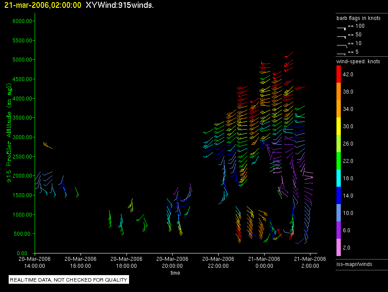Viewport: 388px width, 292px height.
Task: Select the cyan 18.0 knots color swatch
Action: click(x=339, y=178)
